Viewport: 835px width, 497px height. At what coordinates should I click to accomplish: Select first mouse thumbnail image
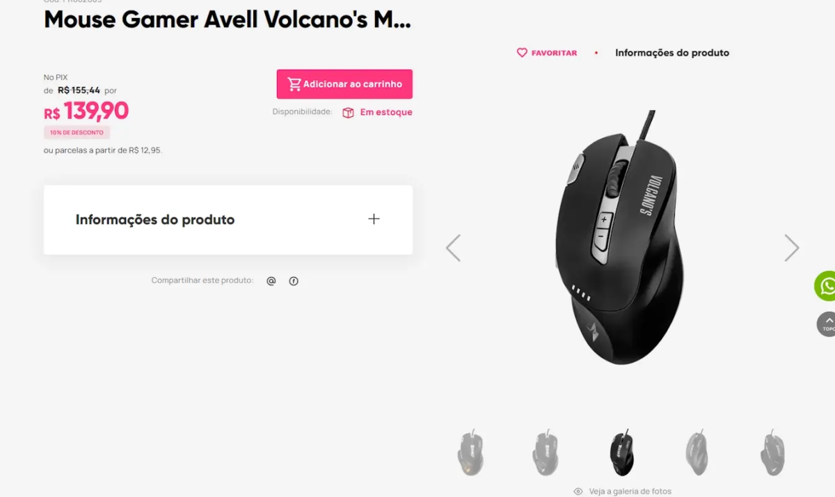pos(471,452)
